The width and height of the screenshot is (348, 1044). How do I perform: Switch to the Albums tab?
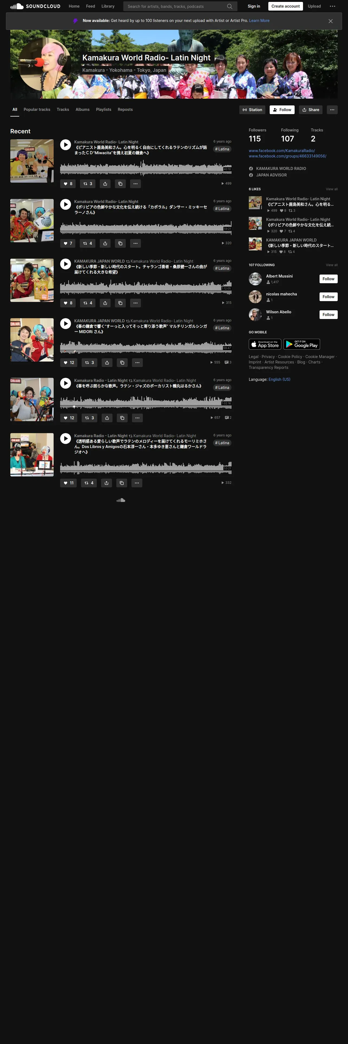(x=83, y=109)
